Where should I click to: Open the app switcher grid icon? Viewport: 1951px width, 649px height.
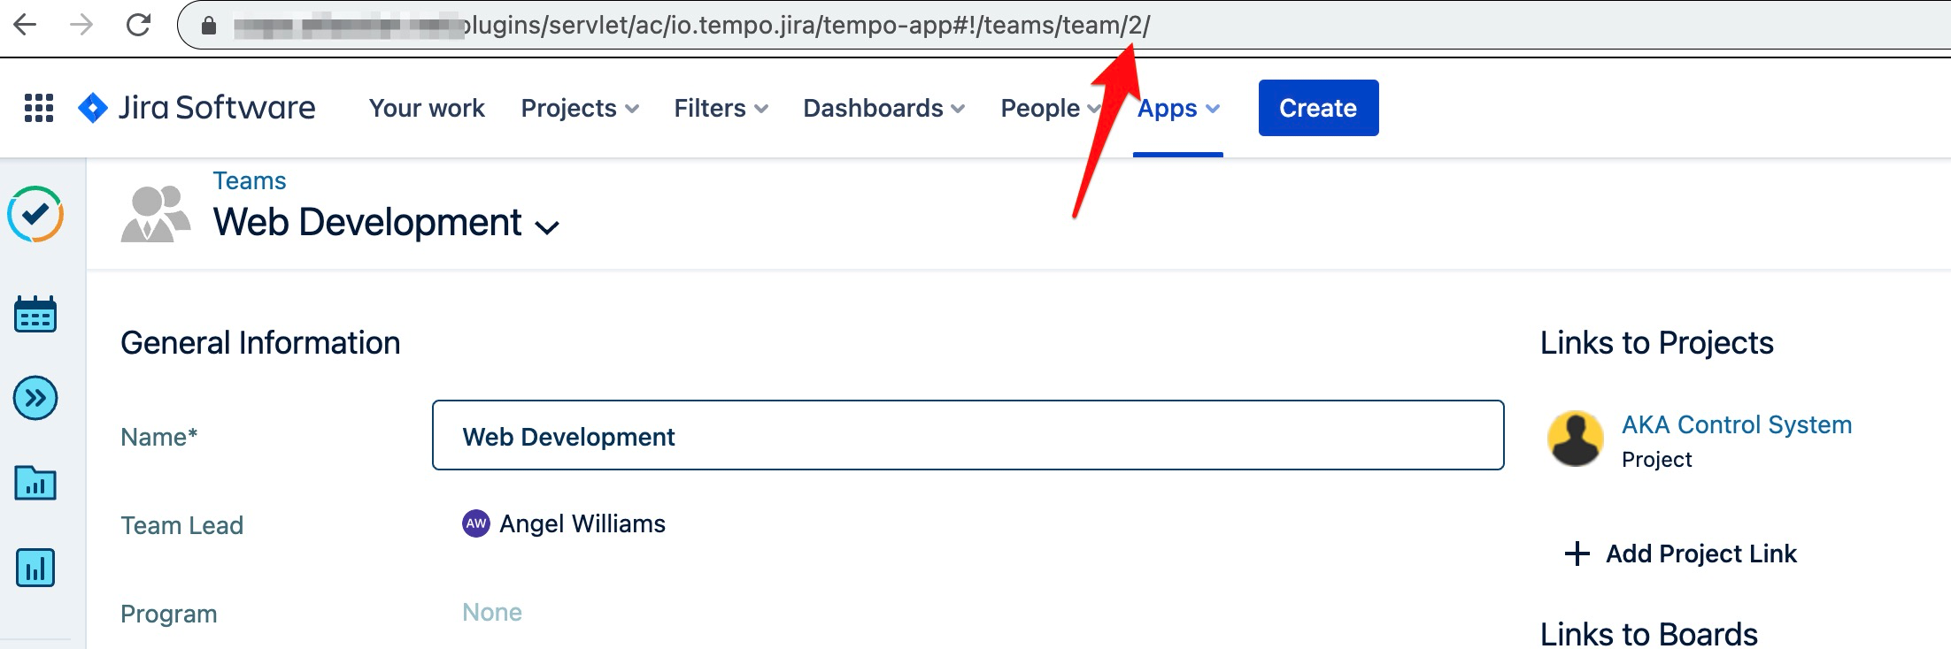point(39,108)
